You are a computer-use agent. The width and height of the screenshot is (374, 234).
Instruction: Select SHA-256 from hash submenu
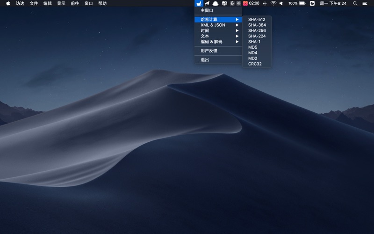click(x=257, y=31)
